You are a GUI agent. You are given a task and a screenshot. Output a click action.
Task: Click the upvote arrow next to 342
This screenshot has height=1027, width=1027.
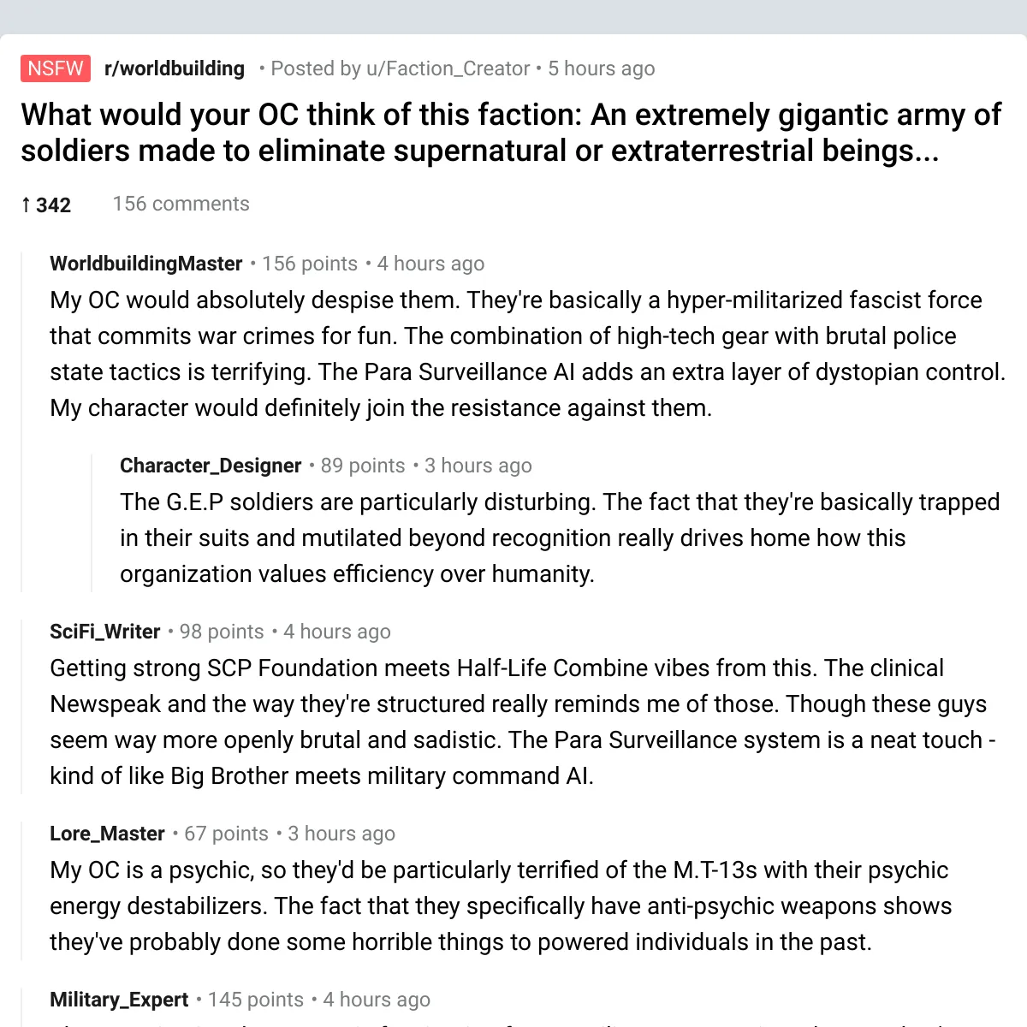27,205
